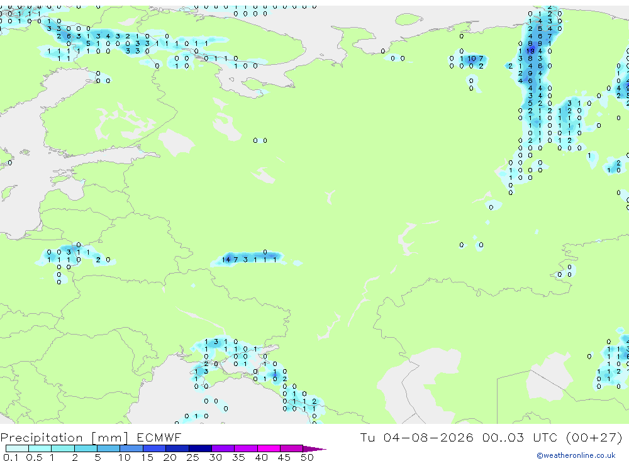
Task: Click the '40' legend scale label
Action: (262, 457)
